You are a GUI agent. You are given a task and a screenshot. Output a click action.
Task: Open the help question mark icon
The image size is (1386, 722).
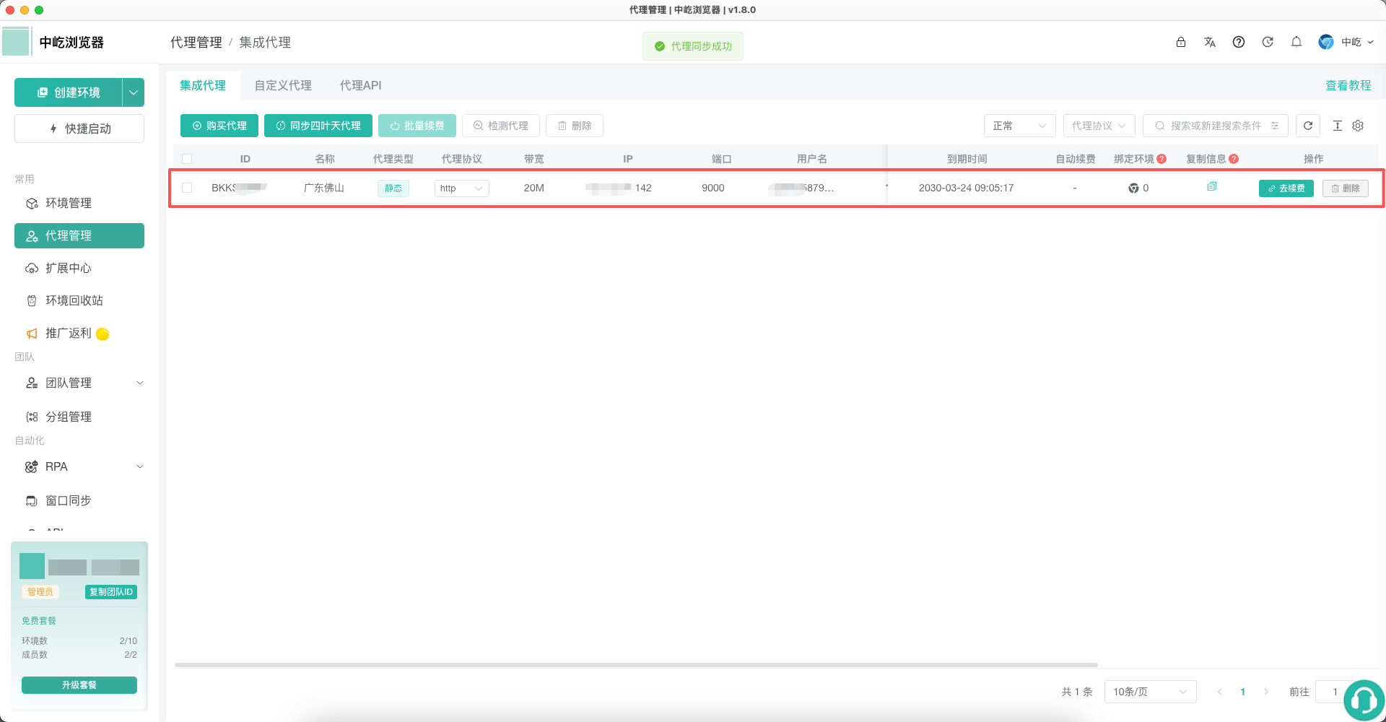click(1239, 42)
